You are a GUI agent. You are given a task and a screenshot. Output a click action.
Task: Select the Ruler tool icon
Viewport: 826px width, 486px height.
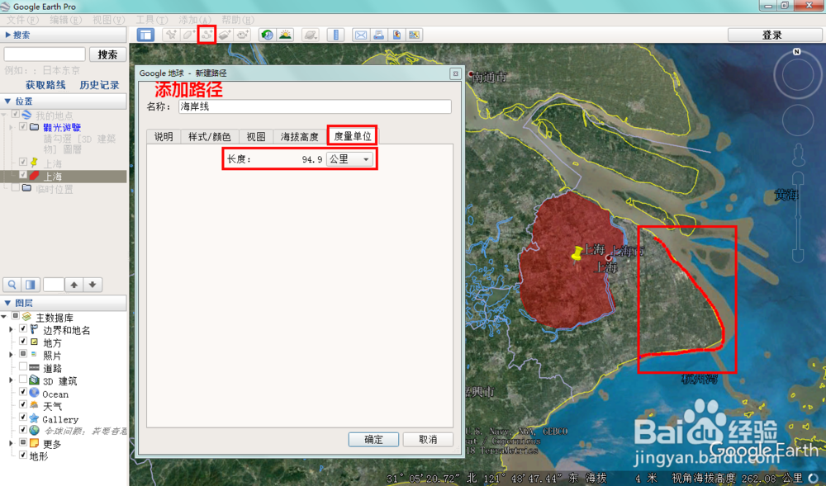335,35
